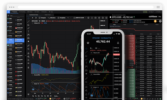Select the brush tool in desktop chart toolbar
Screen dimensions: 167x100
28,28
